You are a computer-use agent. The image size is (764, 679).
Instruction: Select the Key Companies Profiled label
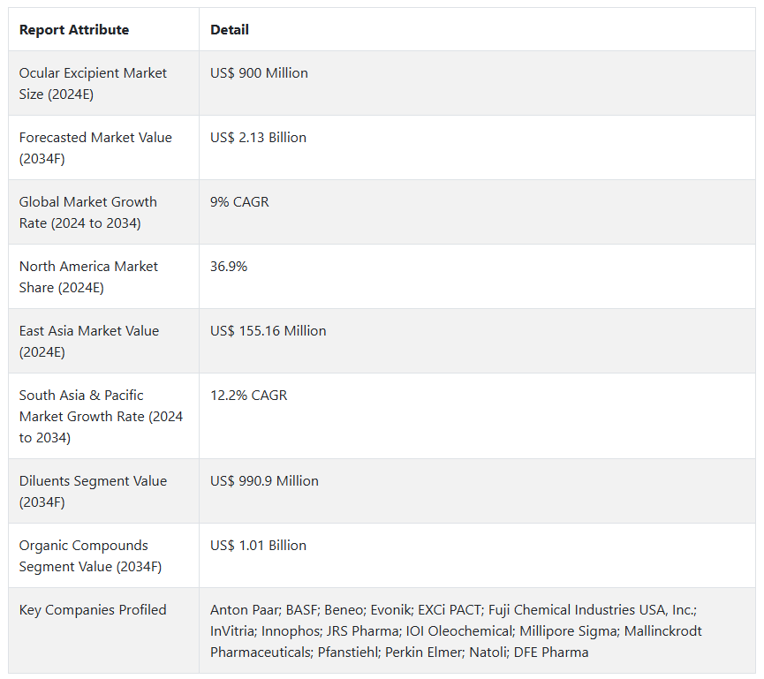pos(93,610)
